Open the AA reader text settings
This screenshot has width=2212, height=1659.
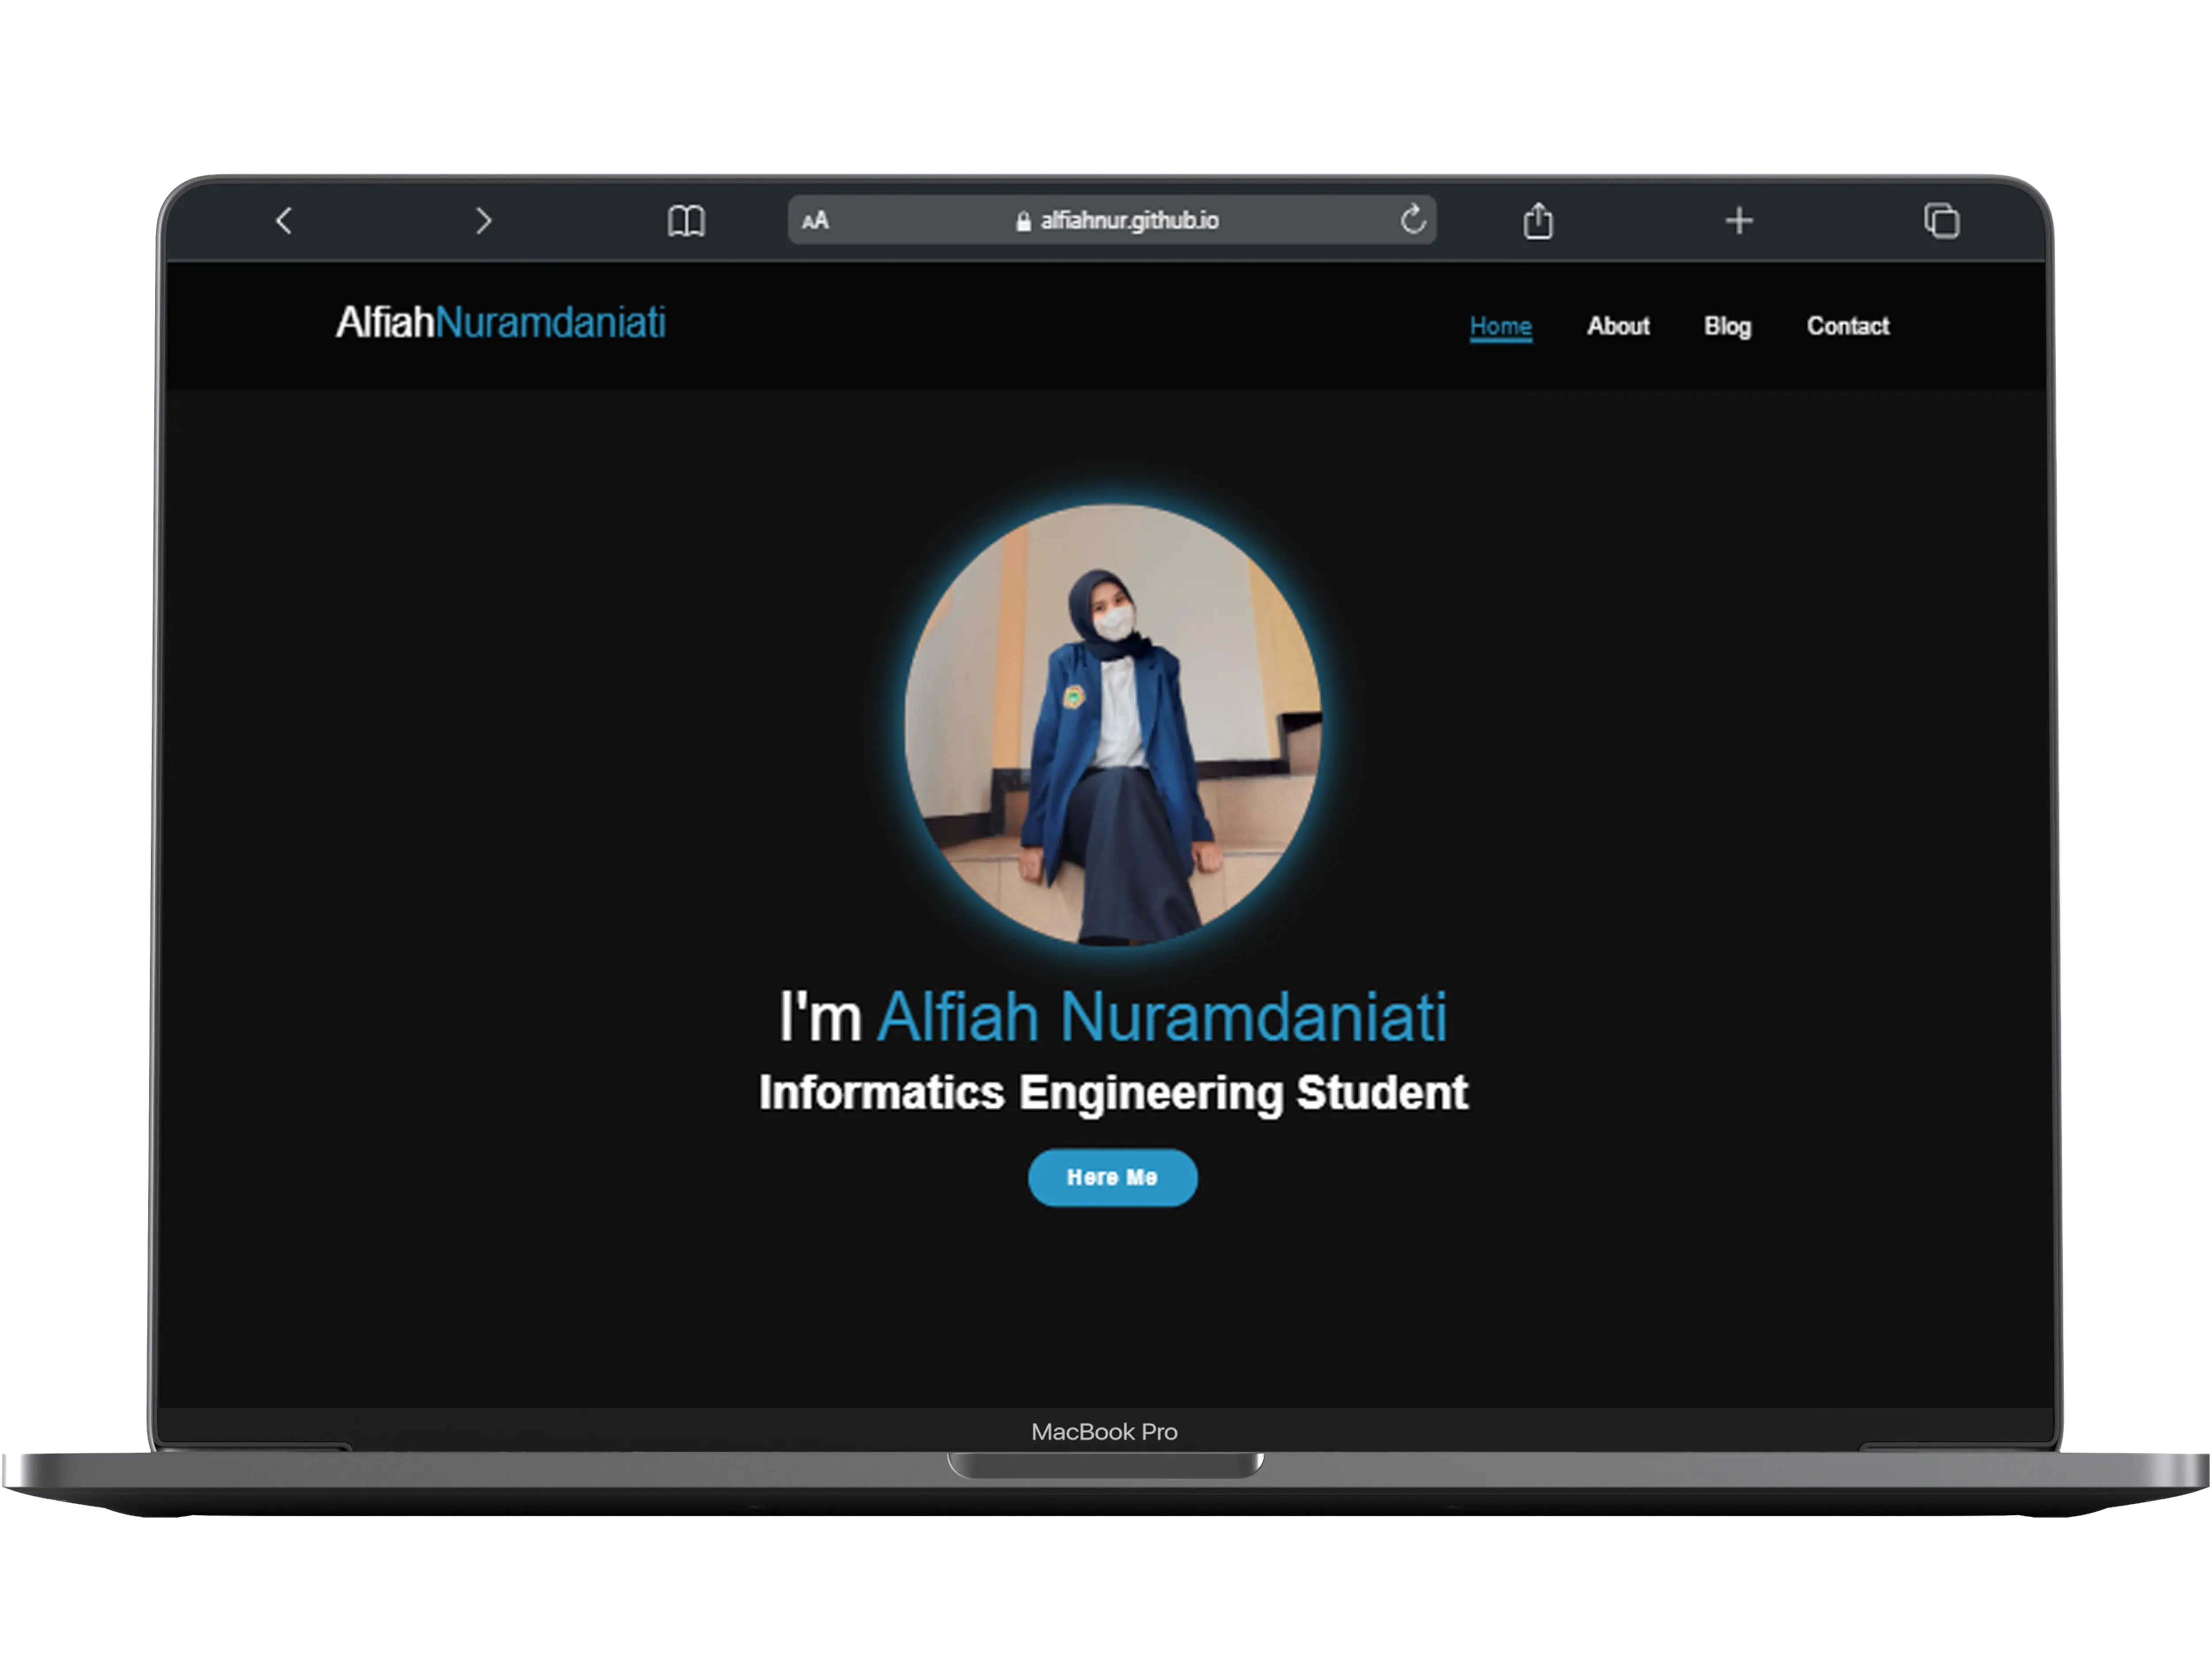coord(815,221)
